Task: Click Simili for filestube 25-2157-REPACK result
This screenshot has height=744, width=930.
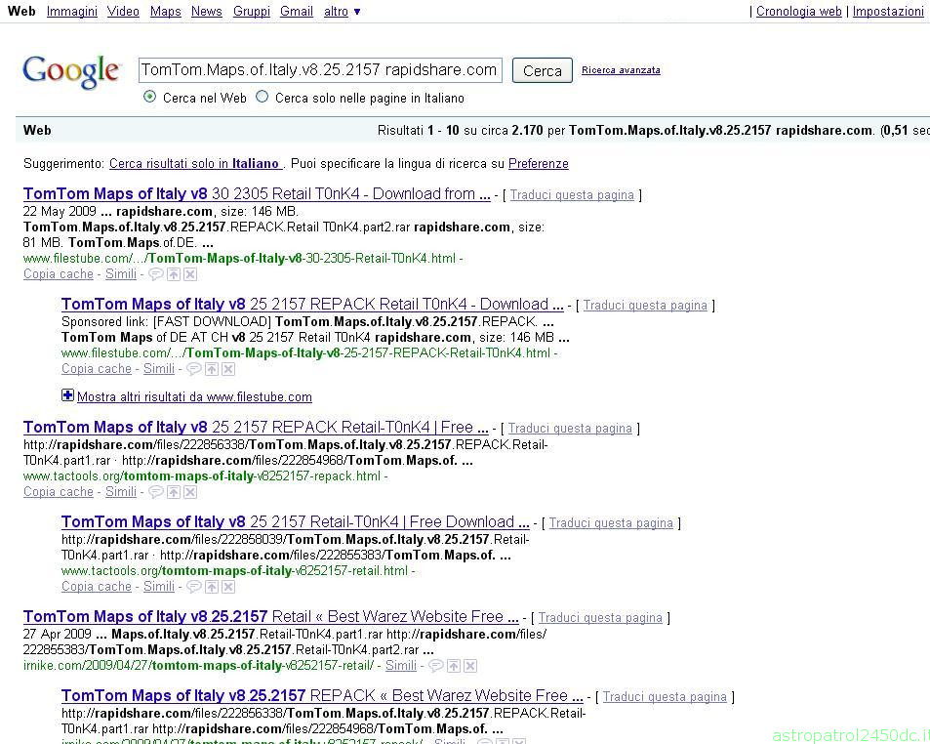Action: (x=159, y=369)
